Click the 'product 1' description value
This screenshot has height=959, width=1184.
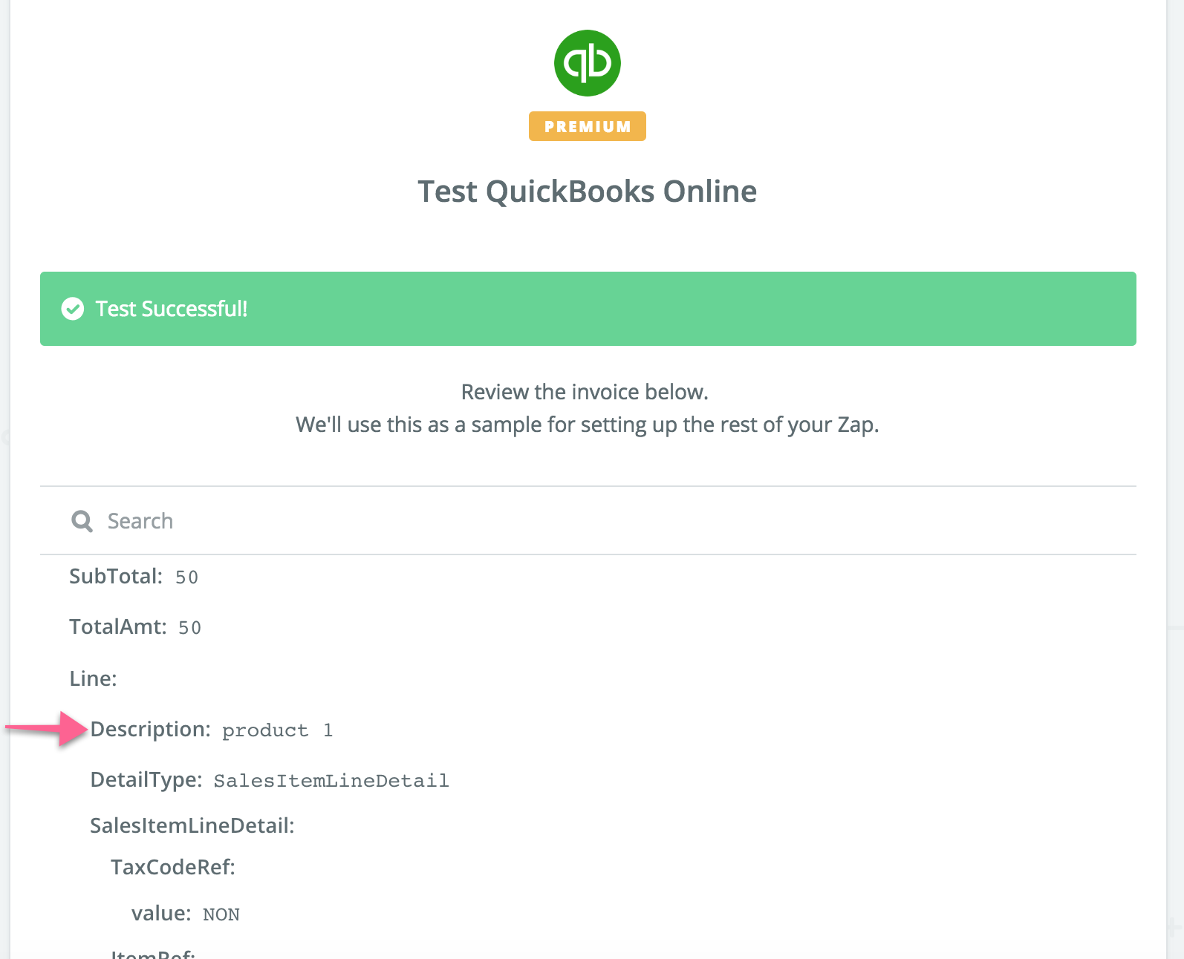pos(277,730)
